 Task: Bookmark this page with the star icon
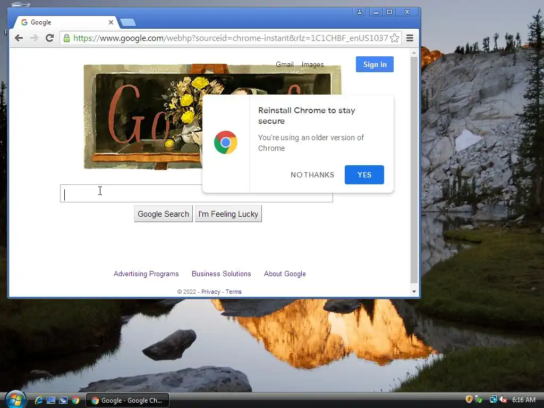pos(395,38)
